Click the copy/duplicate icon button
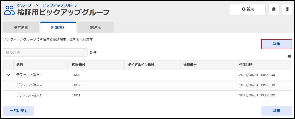Image resolution: width=295 pixels, height=119 pixels. point(274,9)
